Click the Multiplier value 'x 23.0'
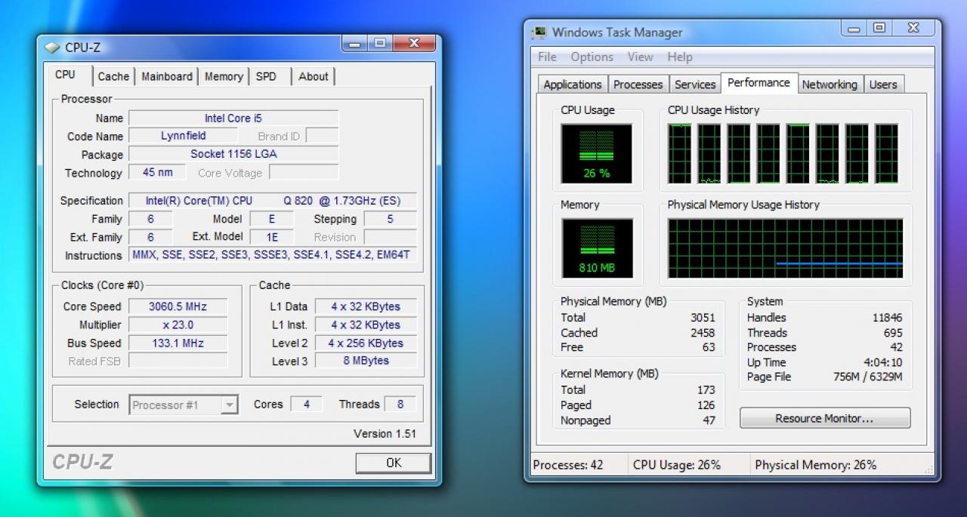967x517 pixels. pos(178,325)
